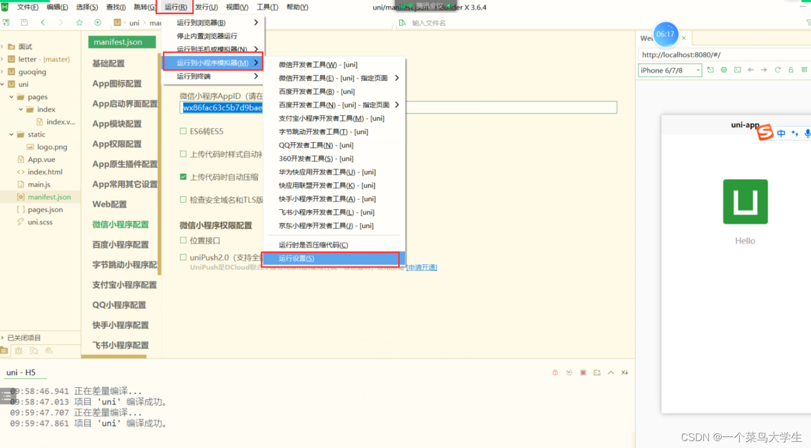Screen dimensions: 811x448
Task: Open the 文件(F) menu
Action: [x=27, y=7]
